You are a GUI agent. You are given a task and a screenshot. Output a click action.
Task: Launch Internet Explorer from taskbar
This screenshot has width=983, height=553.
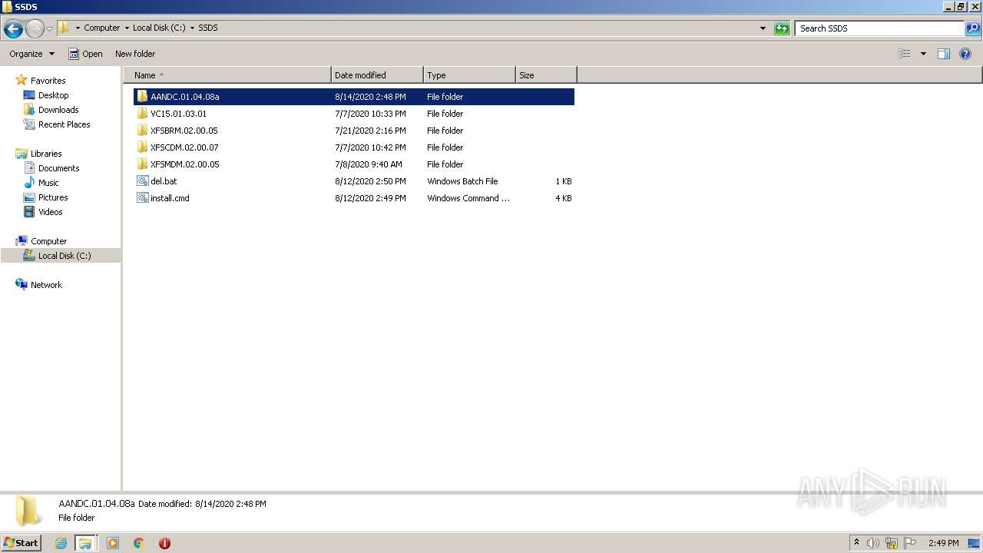tap(61, 543)
